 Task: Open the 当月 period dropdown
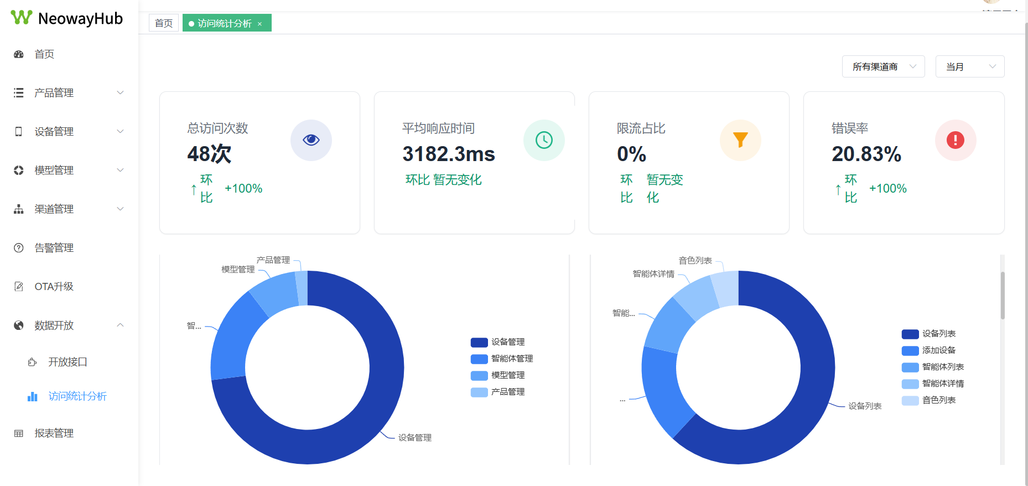point(970,66)
